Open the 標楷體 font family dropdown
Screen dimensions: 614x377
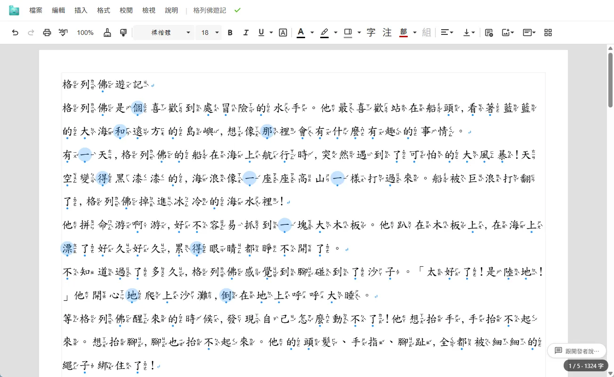click(x=164, y=33)
